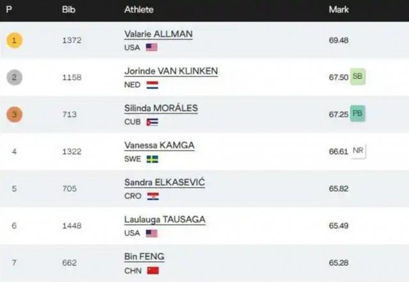Open Bin FENG athlete link

(x=144, y=256)
